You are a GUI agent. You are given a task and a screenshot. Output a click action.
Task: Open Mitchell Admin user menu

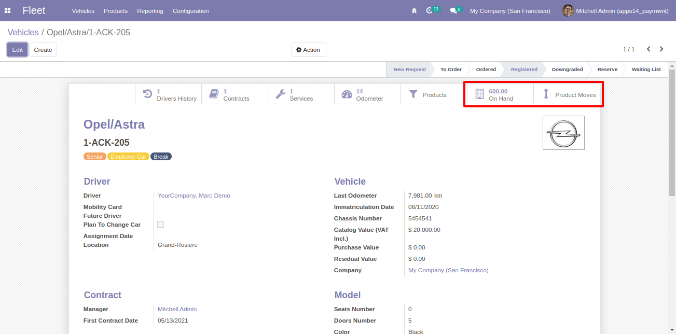click(615, 11)
